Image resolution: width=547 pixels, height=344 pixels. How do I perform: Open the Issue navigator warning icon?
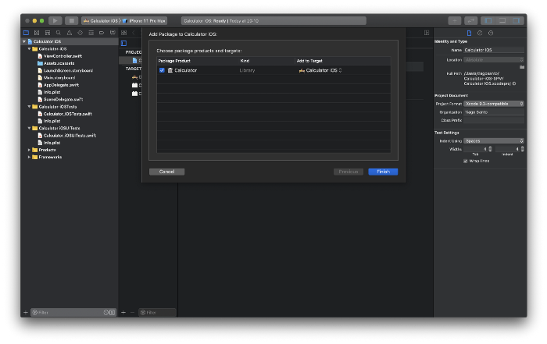[69, 33]
